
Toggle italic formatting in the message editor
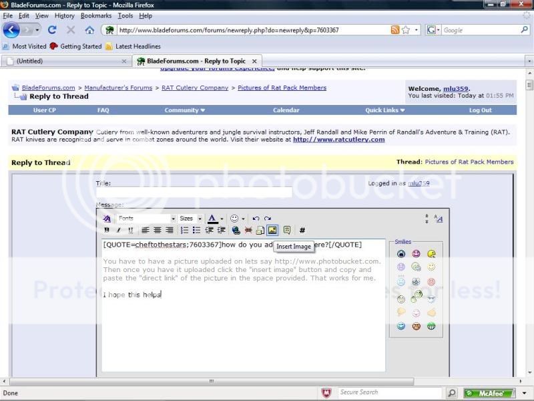[x=119, y=230]
